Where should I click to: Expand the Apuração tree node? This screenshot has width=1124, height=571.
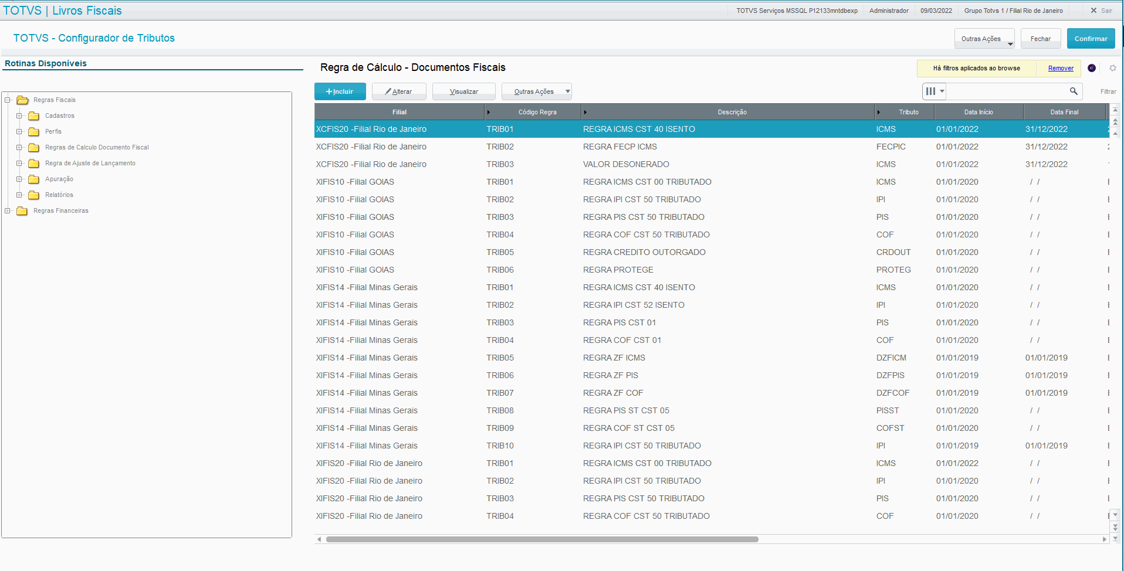click(x=19, y=179)
